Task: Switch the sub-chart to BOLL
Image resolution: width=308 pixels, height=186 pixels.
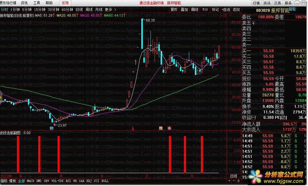Action: (105, 181)
